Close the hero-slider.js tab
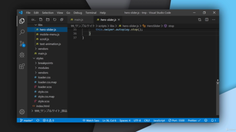 119,19
